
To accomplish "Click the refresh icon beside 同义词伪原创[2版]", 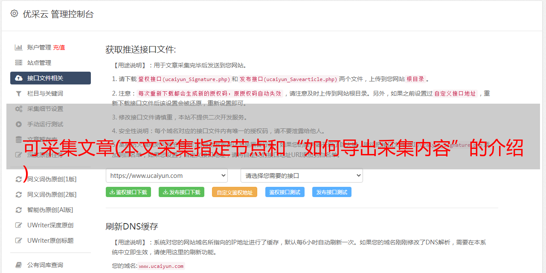I will (19, 195).
